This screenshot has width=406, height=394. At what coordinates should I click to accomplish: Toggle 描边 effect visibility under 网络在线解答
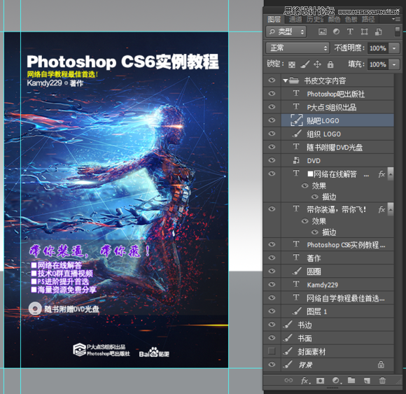pyautogui.click(x=315, y=197)
